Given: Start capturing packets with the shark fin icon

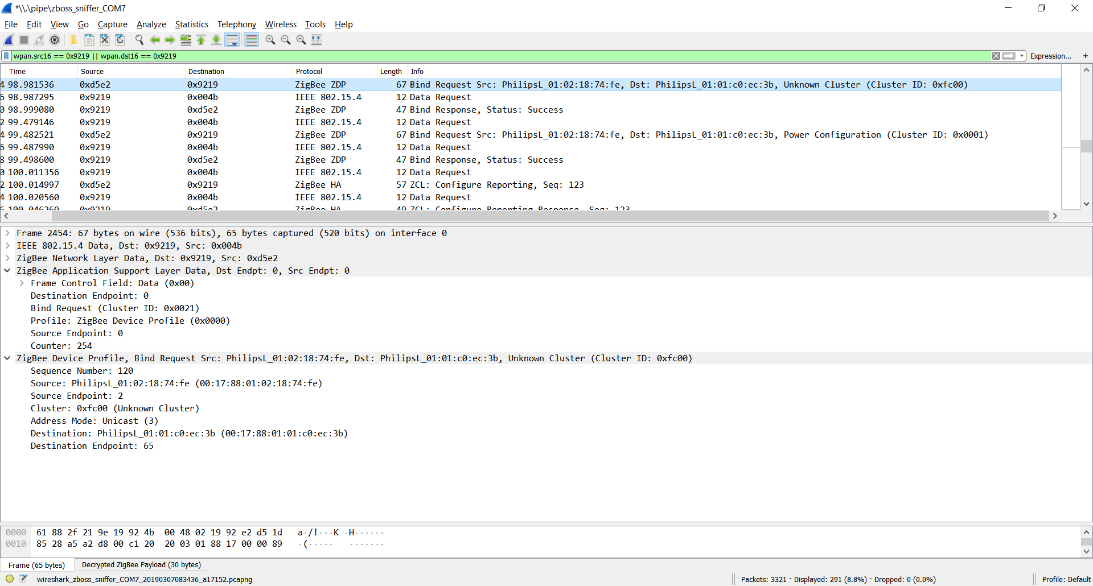Looking at the screenshot, I should tap(9, 40).
